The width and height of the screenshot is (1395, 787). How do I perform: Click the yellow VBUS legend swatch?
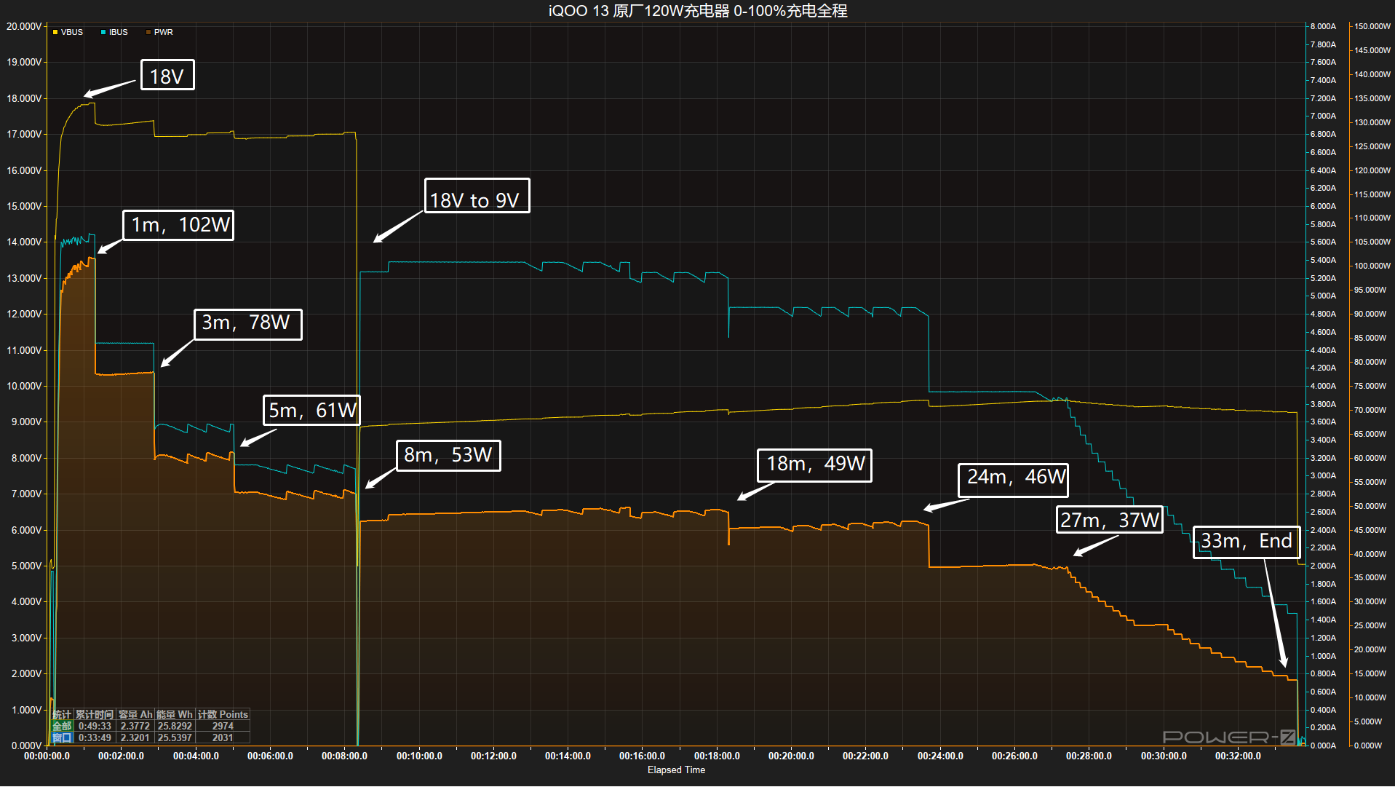55,32
